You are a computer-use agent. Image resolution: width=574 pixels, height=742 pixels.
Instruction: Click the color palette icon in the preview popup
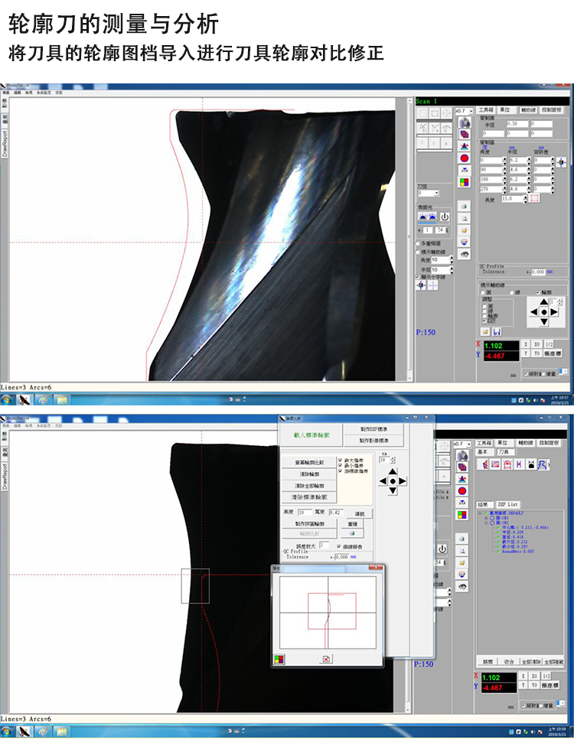point(279,659)
